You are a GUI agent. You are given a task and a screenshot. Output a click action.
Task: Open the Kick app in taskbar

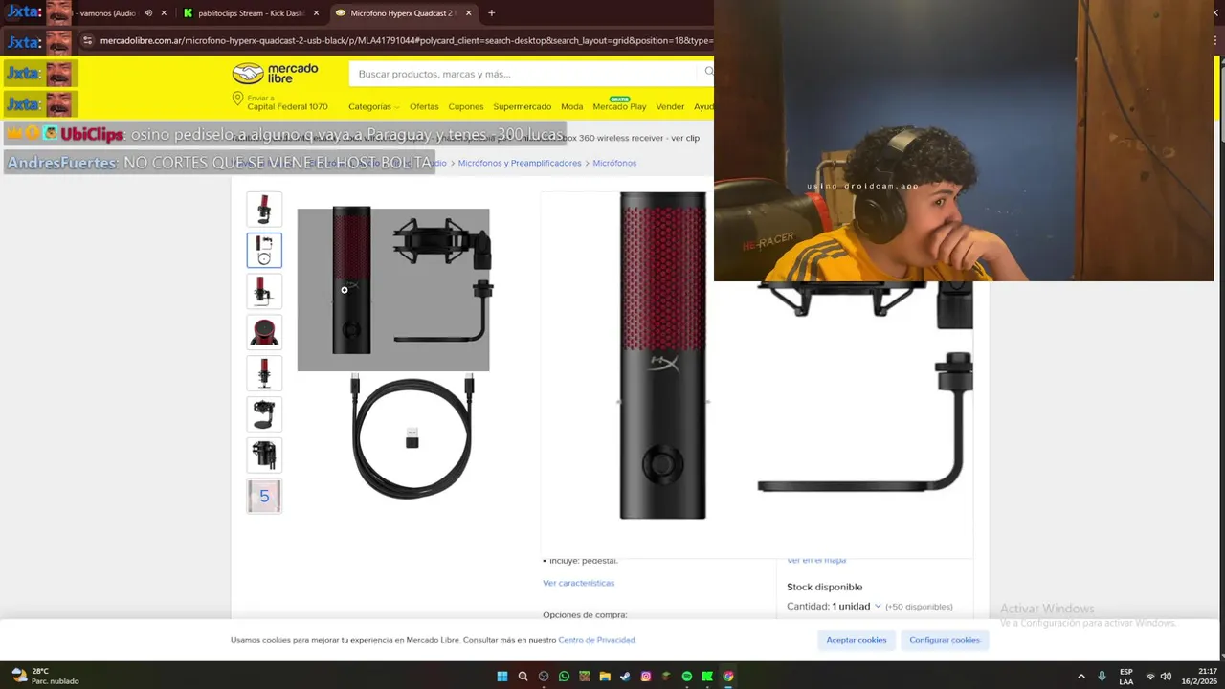707,677
